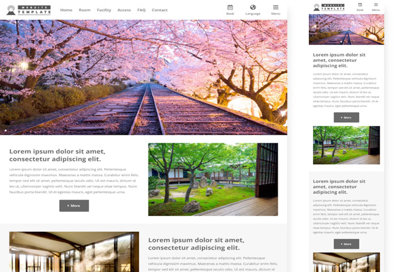Open the Room page from navigation
The height and width of the screenshot is (272, 408).
pos(84,10)
